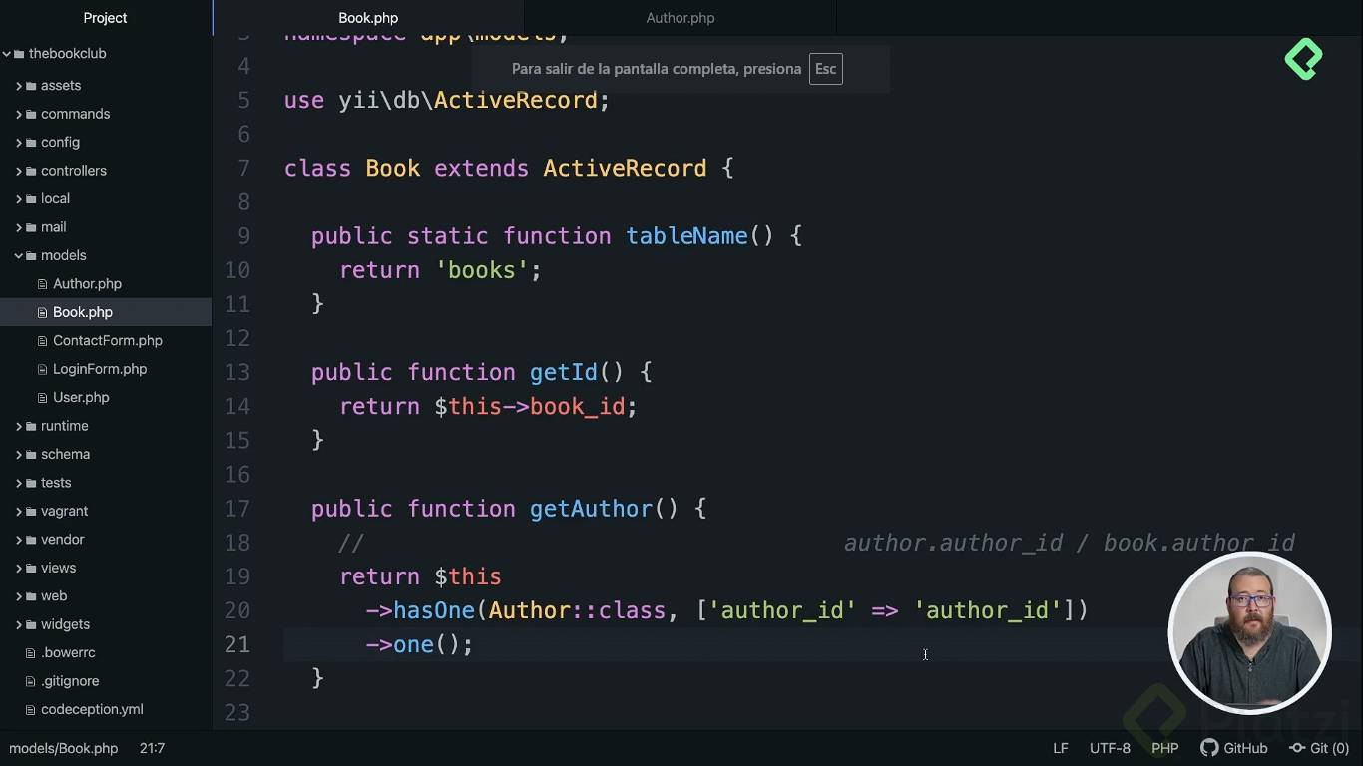
Task: Click the file icon beside .bowerrc
Action: tap(31, 653)
